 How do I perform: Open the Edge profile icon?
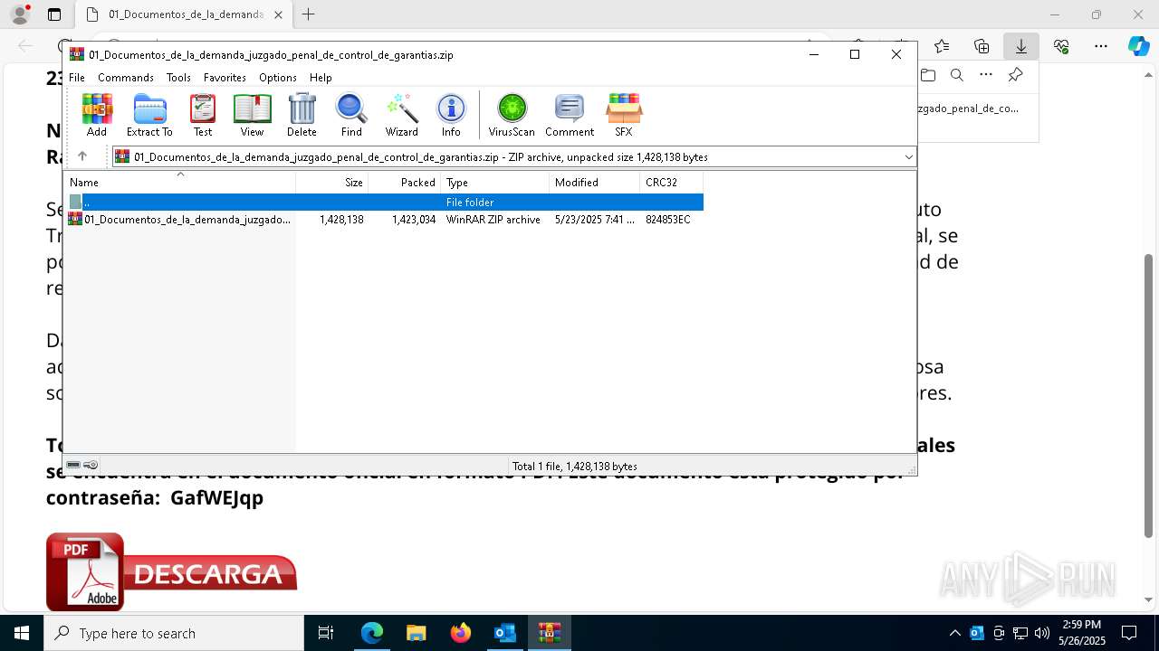tap(20, 14)
